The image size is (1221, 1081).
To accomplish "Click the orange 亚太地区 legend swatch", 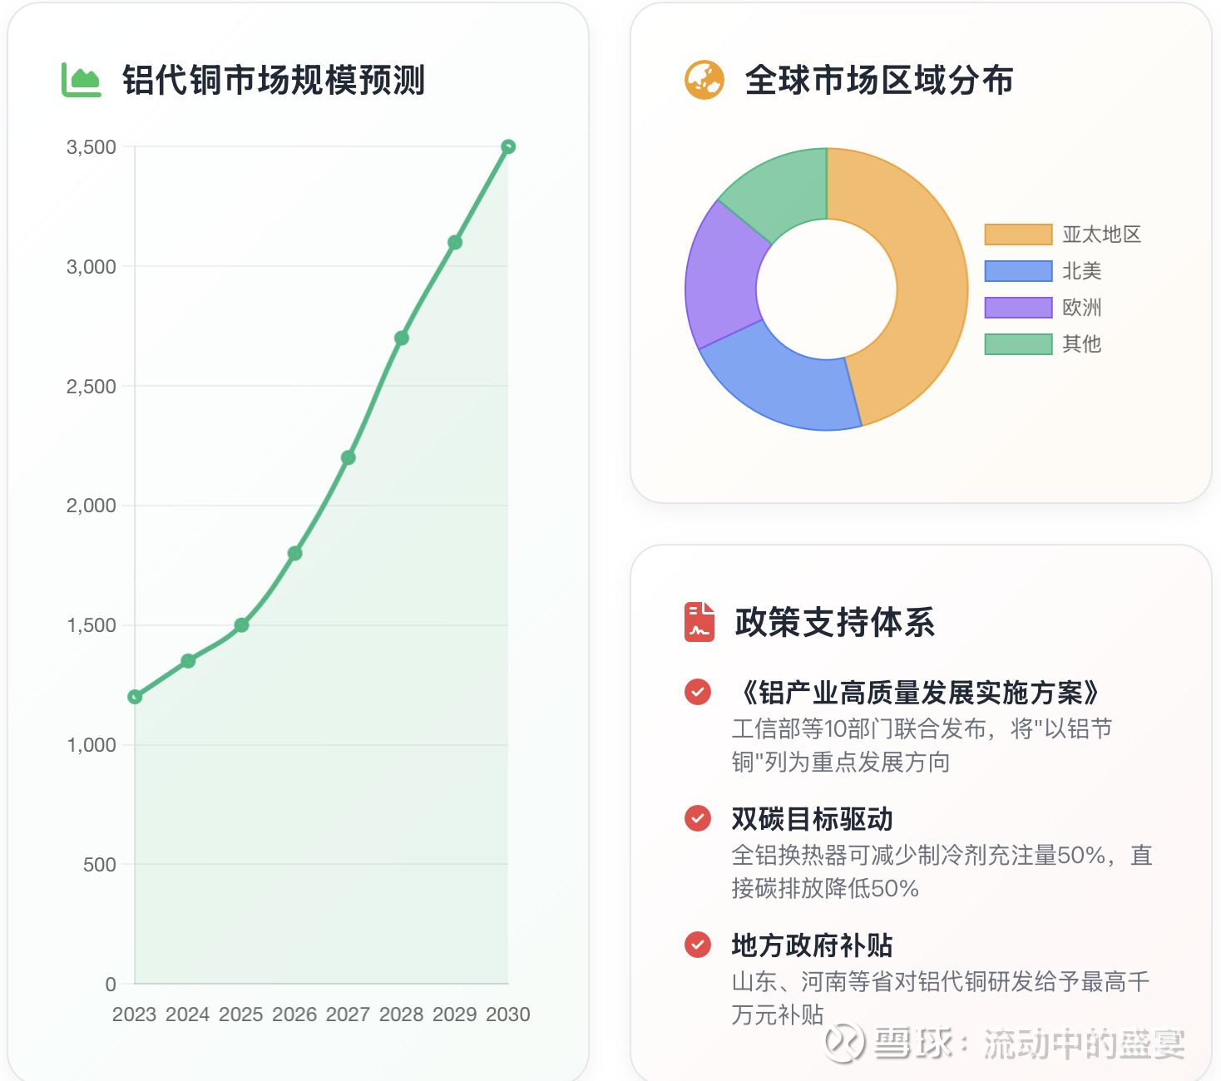I will click(1019, 234).
